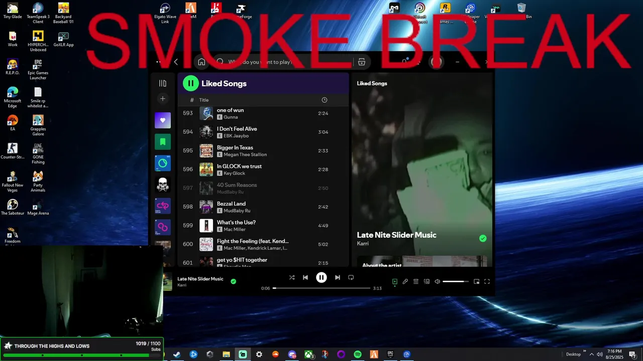Collapse Your Library sidebar icon
The width and height of the screenshot is (643, 361).
click(162, 83)
